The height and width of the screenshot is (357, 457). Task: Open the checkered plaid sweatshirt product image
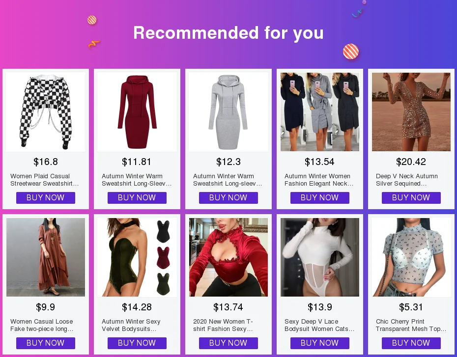tap(46, 112)
